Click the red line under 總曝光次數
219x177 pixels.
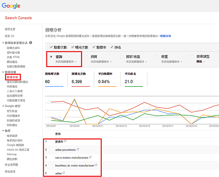click(x=81, y=87)
